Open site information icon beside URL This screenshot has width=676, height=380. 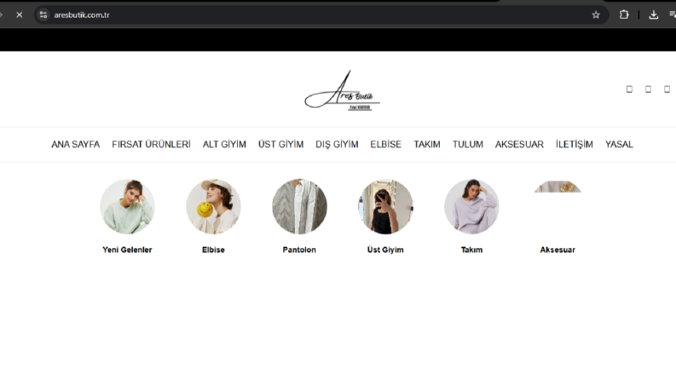[43, 14]
